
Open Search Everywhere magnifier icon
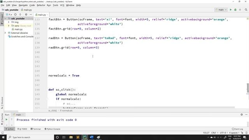pyautogui.click(x=246, y=10)
